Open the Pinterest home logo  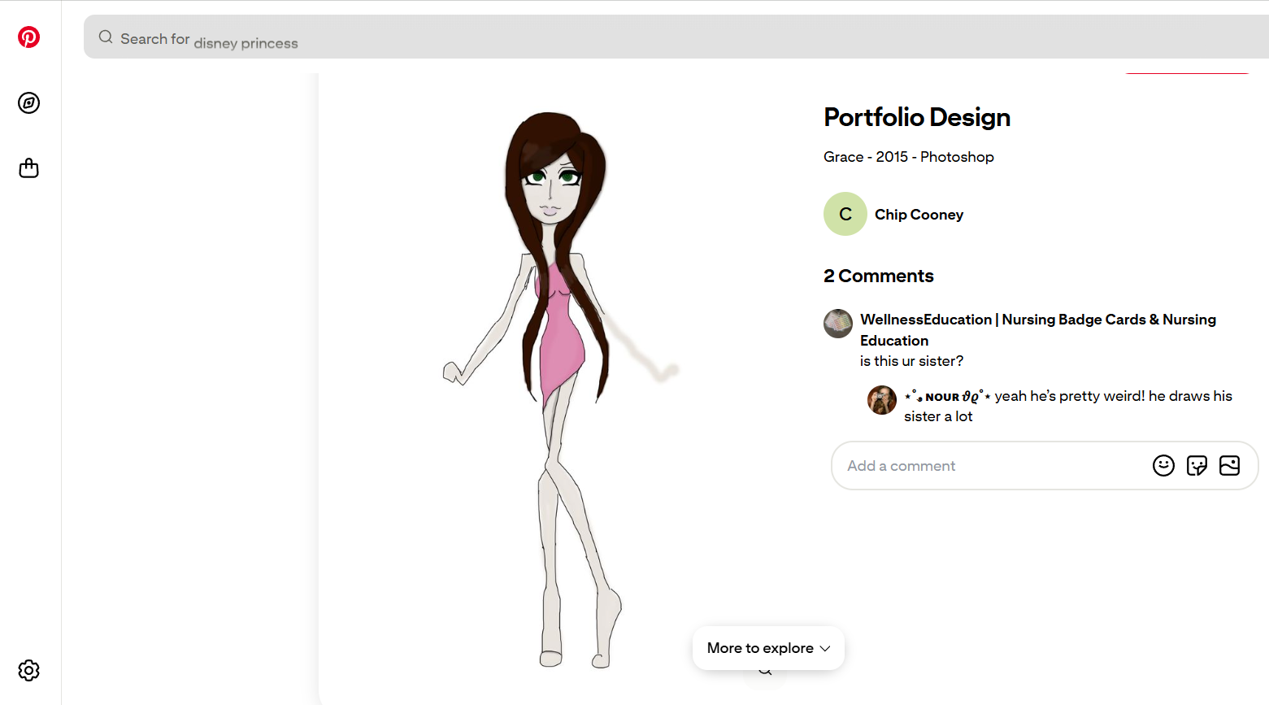click(29, 37)
